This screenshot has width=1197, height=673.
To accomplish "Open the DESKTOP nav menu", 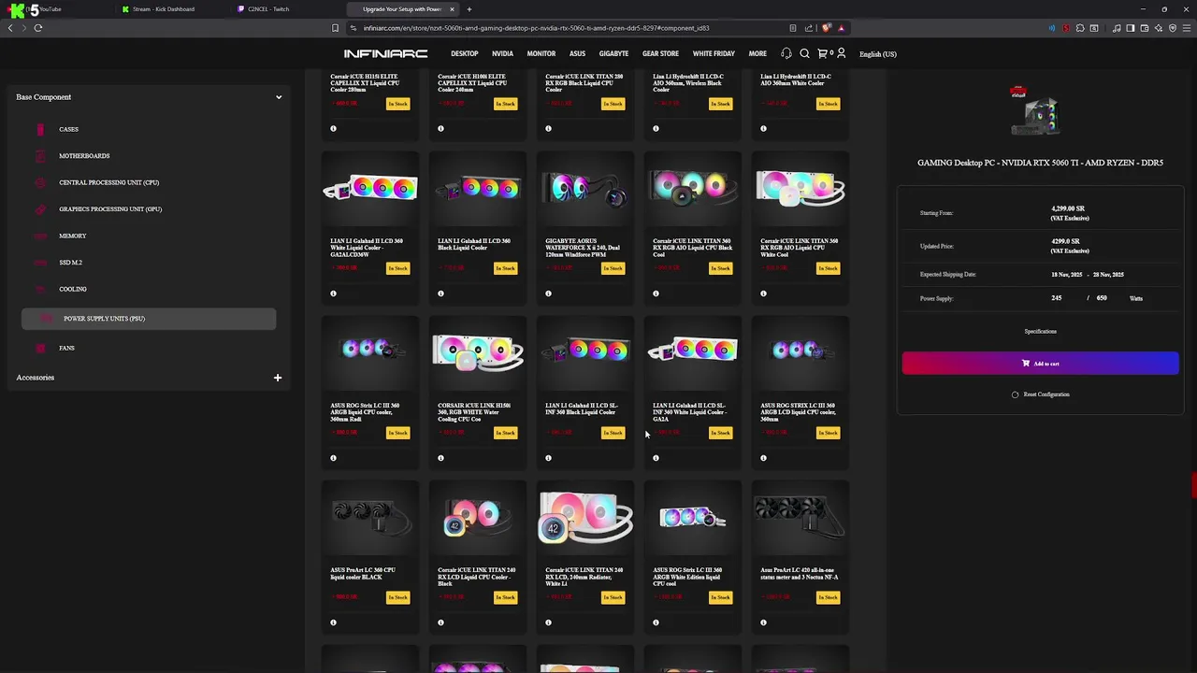I will [x=464, y=53].
